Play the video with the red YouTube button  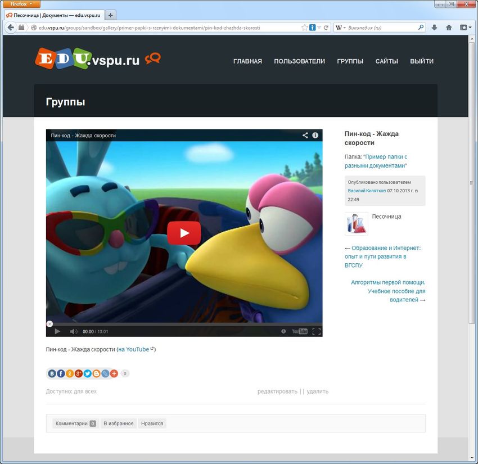tap(184, 233)
